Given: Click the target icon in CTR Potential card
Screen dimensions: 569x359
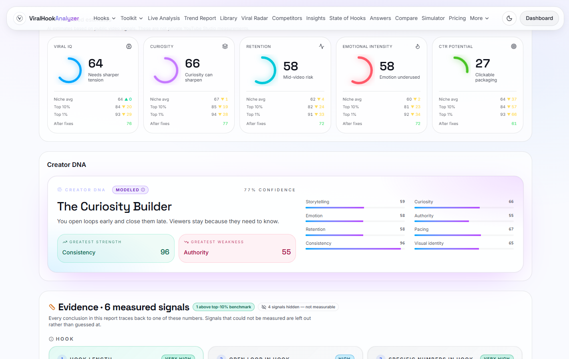Looking at the screenshot, I should pyautogui.click(x=514, y=46).
